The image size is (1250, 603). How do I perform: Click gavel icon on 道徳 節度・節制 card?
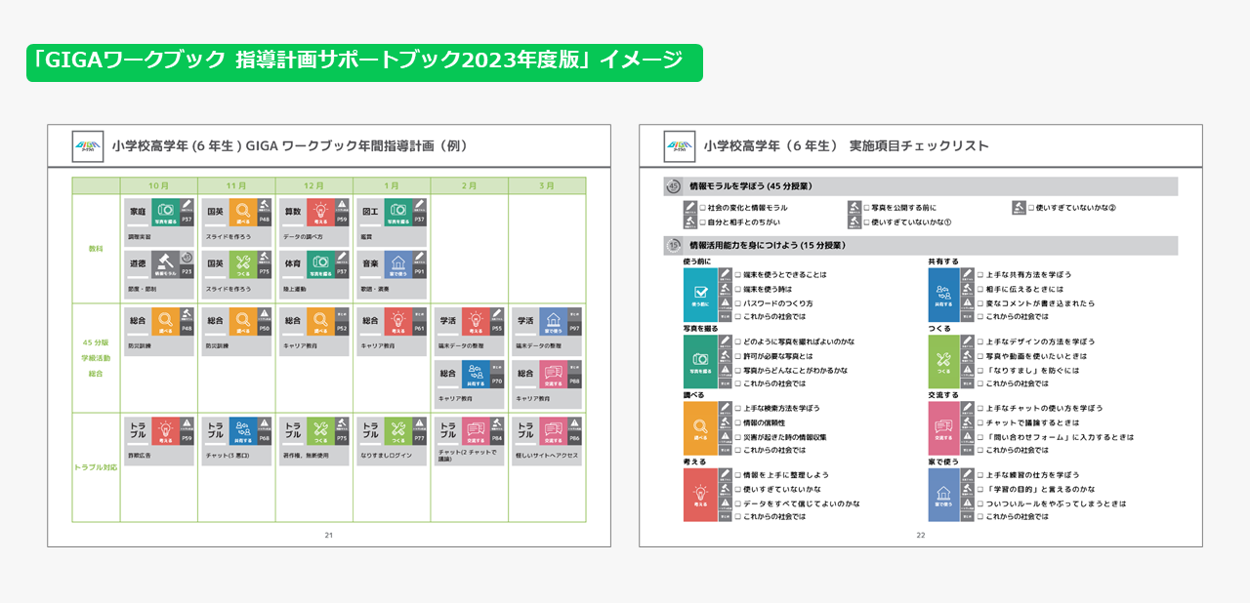point(165,264)
